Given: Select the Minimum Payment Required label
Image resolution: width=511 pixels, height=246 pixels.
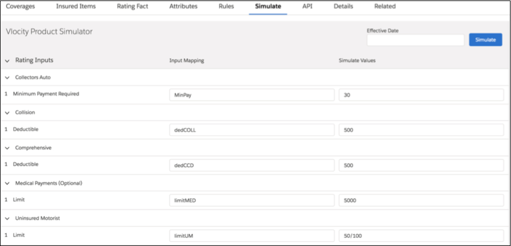Looking at the screenshot, I should [x=46, y=94].
